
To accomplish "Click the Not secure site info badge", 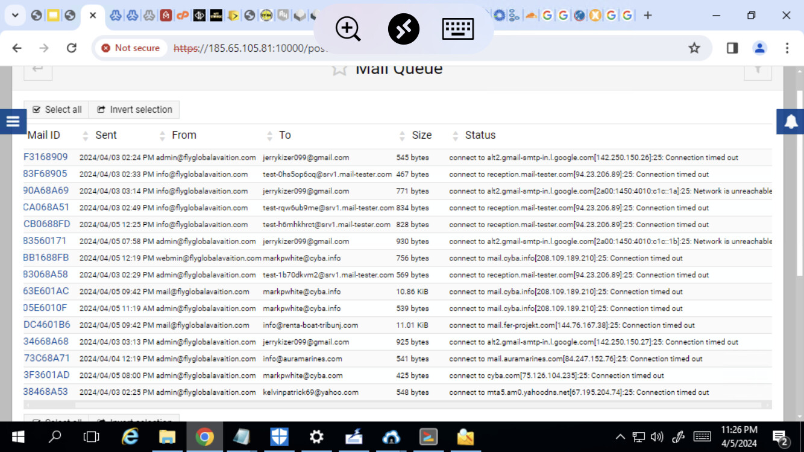I will coord(131,48).
